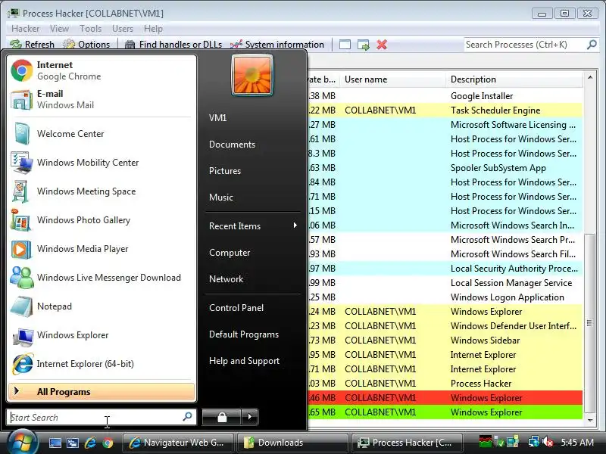Launch Windows Media Player
The image size is (606, 454).
pyautogui.click(x=102, y=249)
